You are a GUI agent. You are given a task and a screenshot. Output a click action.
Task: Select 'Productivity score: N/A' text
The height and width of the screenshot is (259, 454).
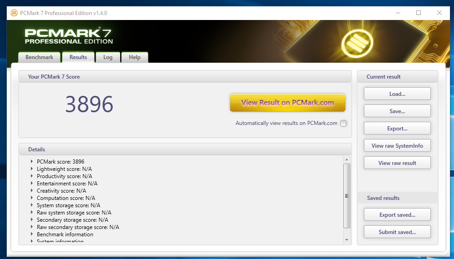tap(64, 176)
